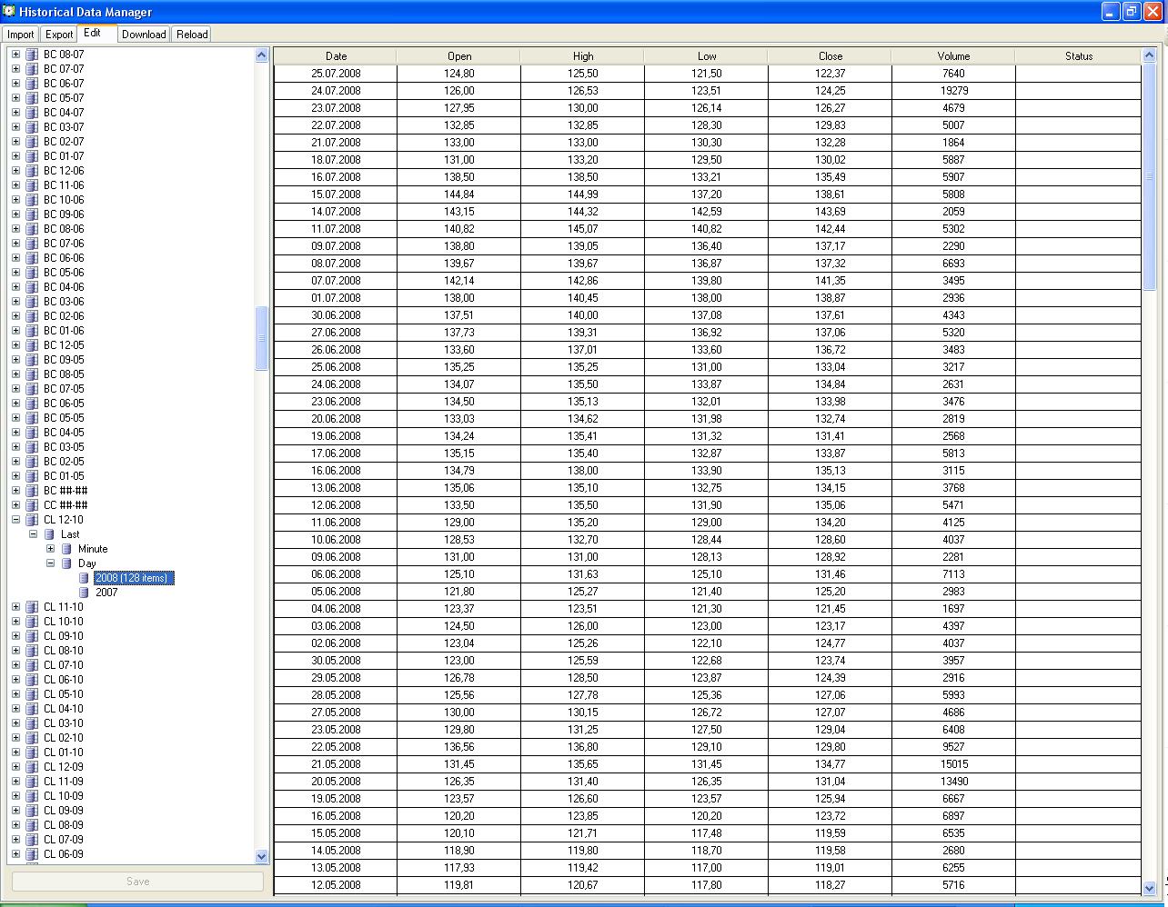Click the Low column header
1168x907 pixels.
tap(707, 56)
